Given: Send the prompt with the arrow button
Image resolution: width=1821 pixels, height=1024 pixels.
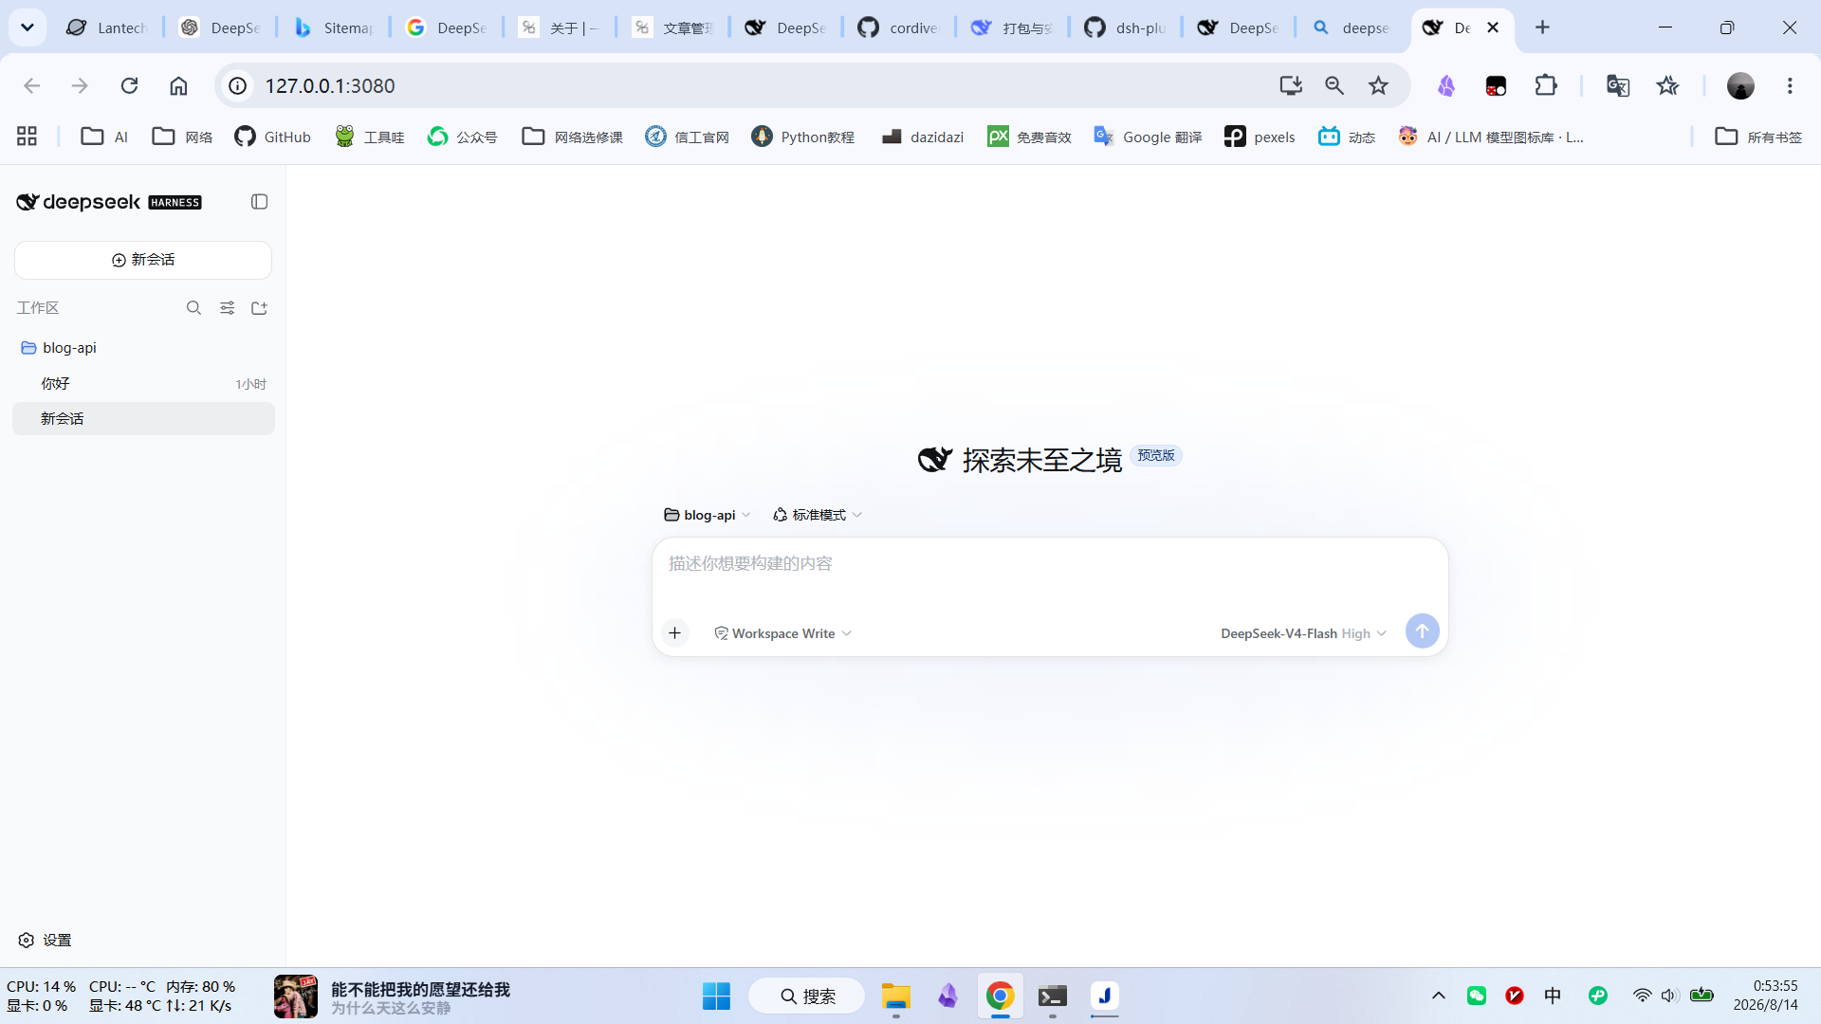Looking at the screenshot, I should tap(1422, 631).
